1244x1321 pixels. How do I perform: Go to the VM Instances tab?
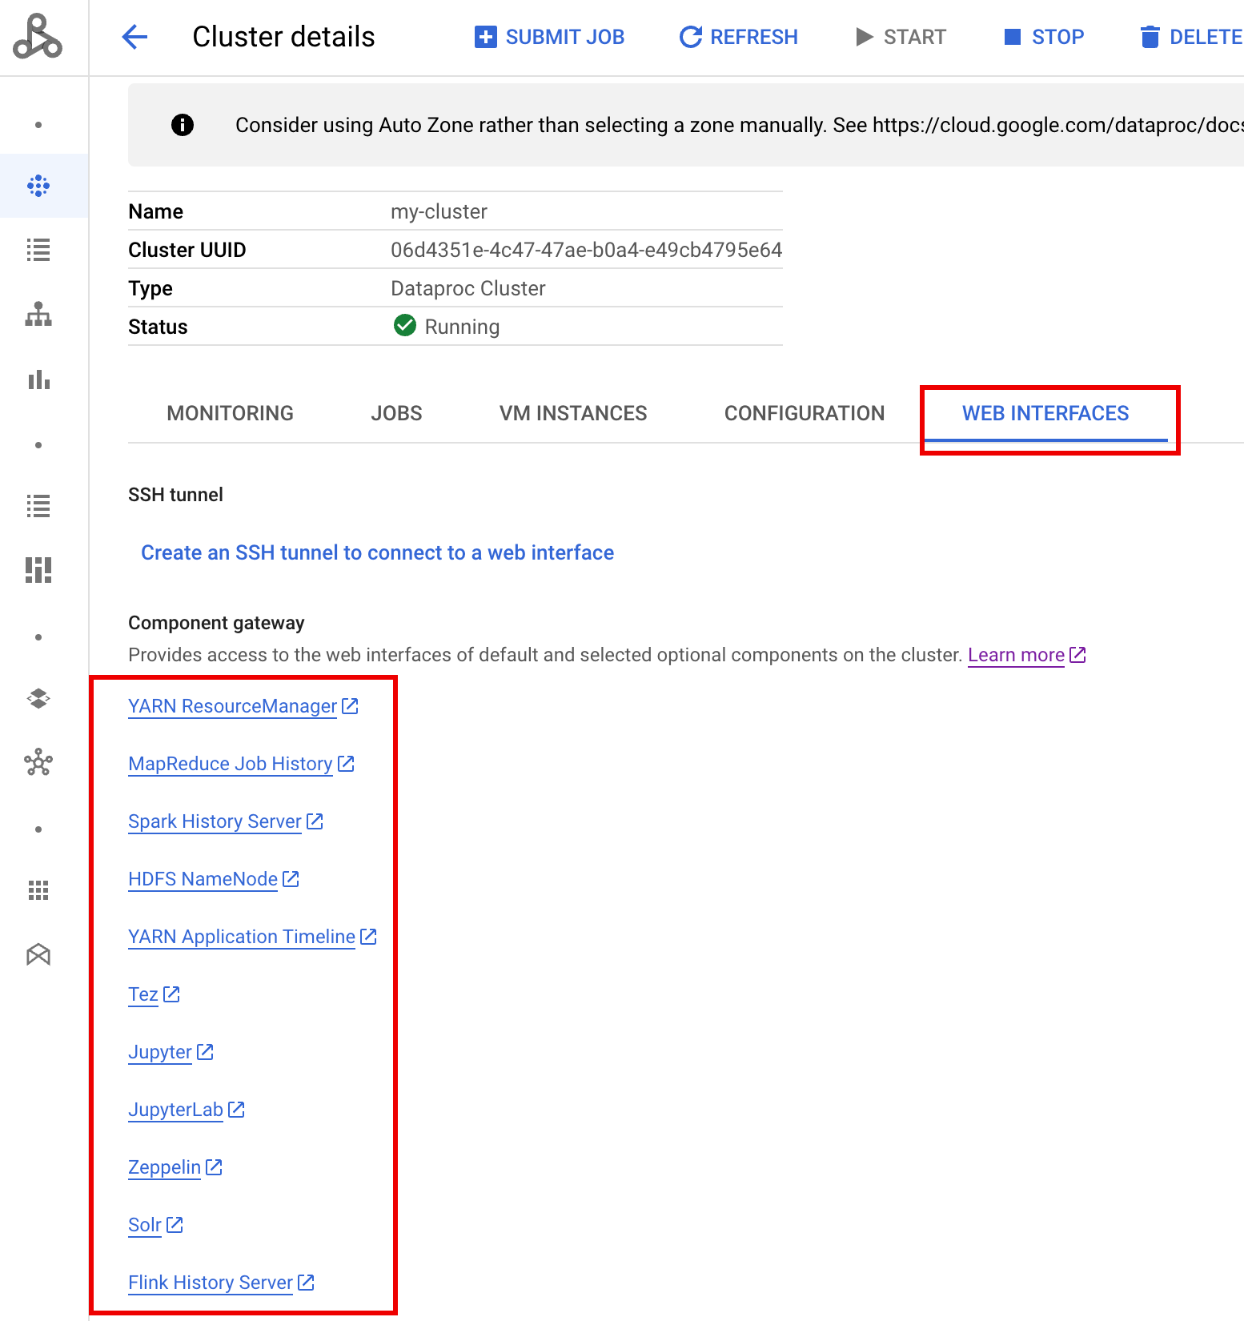[x=573, y=413]
